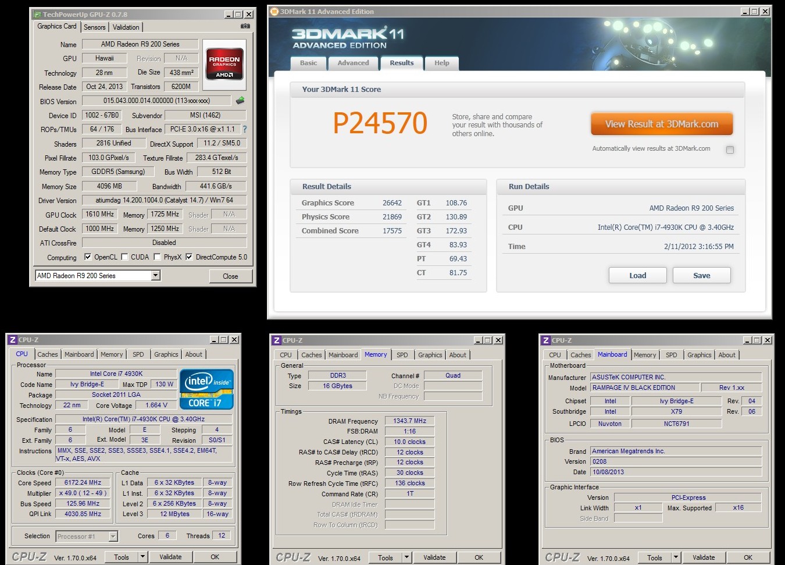Click the BIOS save chip icon in GPU-Z

click(x=240, y=101)
